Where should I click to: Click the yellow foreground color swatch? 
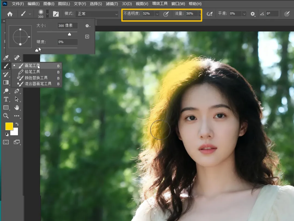[x=9, y=126]
